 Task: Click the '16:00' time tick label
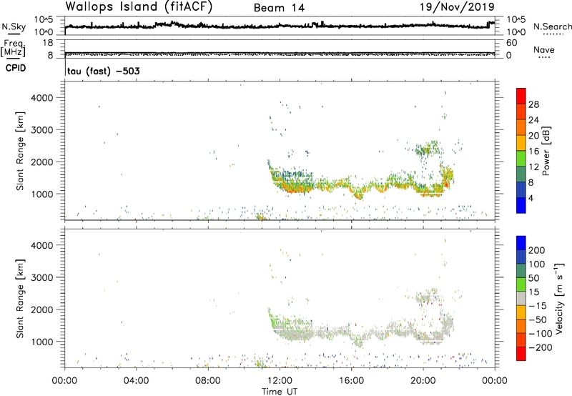[x=351, y=381]
